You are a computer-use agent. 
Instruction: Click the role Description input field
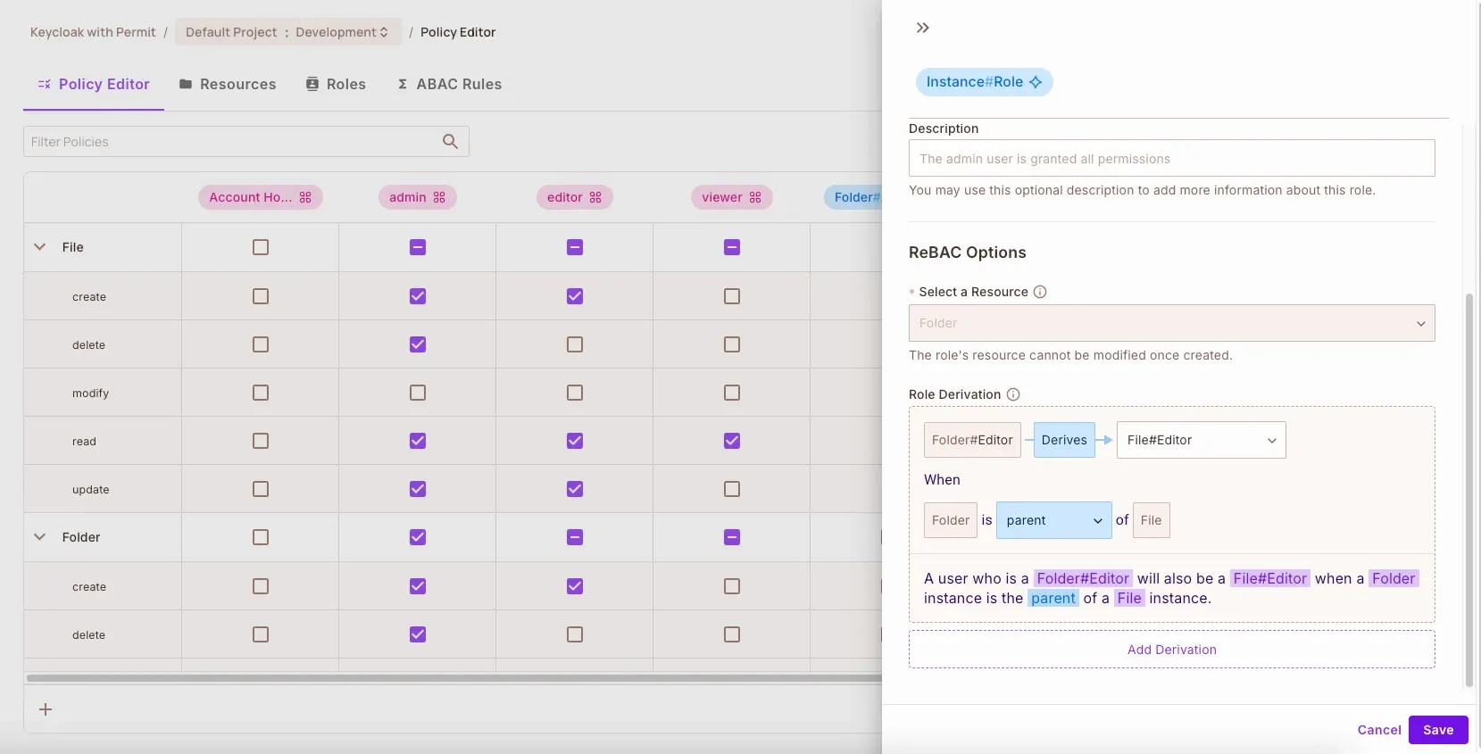coord(1171,159)
